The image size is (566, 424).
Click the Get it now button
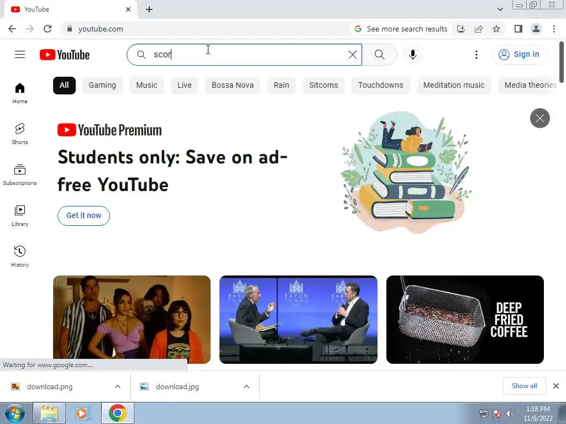click(84, 216)
